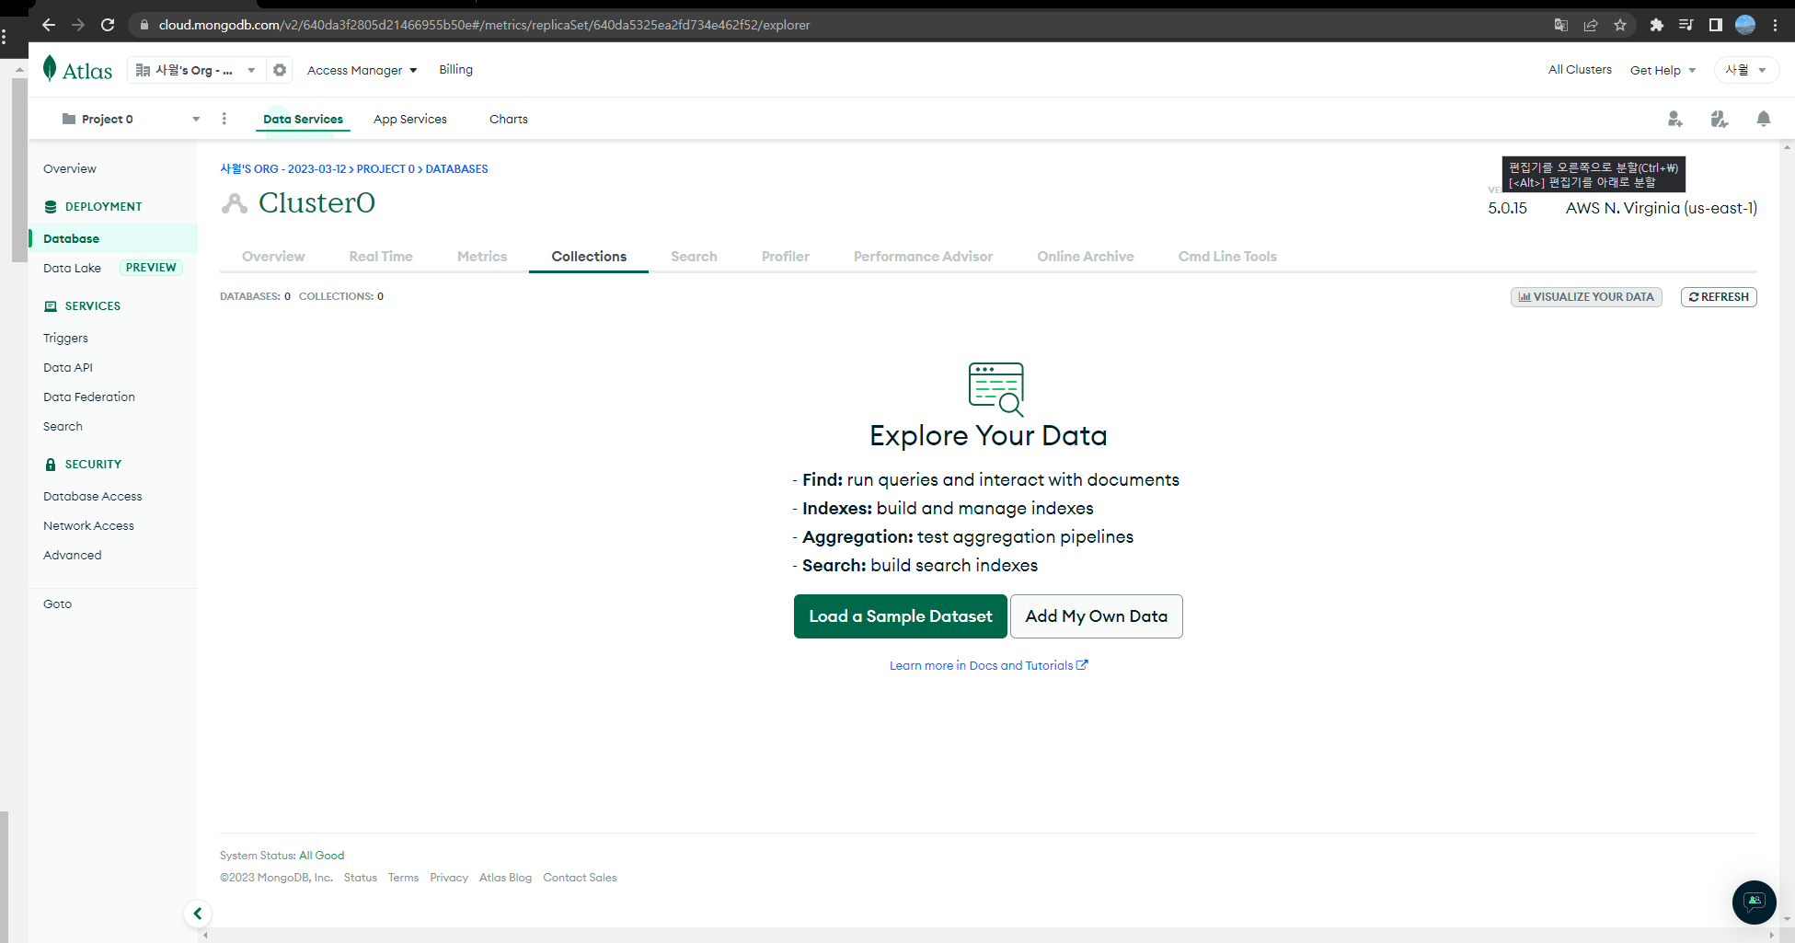Switch to Data Services tab
1795x943 pixels.
click(x=303, y=119)
